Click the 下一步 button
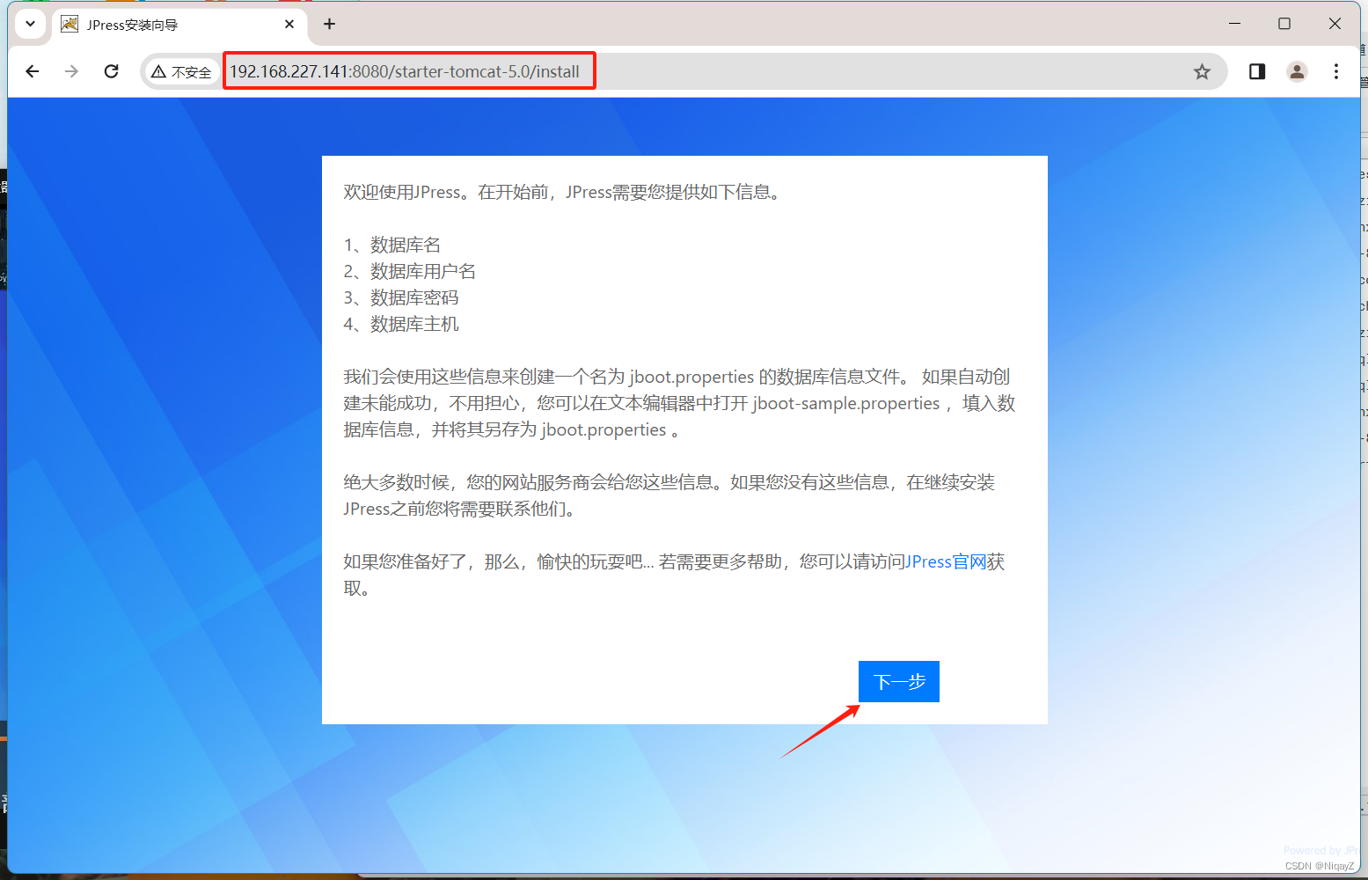The height and width of the screenshot is (880, 1368). (899, 681)
